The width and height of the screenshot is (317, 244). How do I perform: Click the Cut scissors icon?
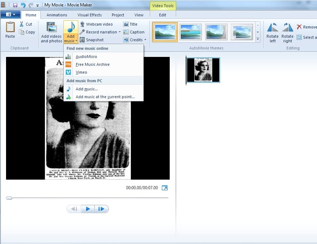tap(21, 24)
